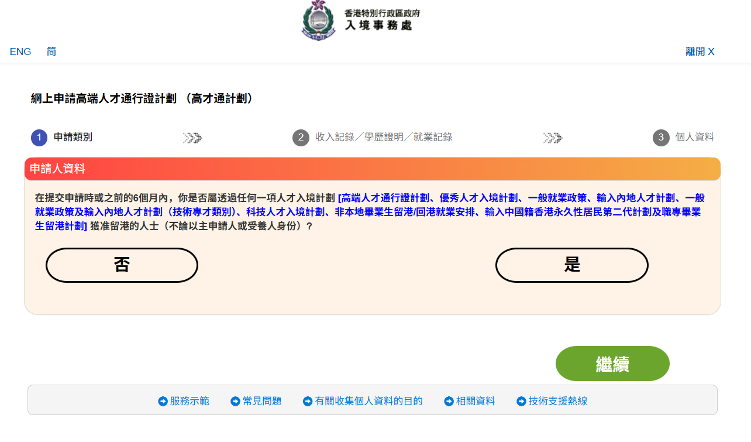
Task: Switch language to ENG
Action: coord(20,52)
